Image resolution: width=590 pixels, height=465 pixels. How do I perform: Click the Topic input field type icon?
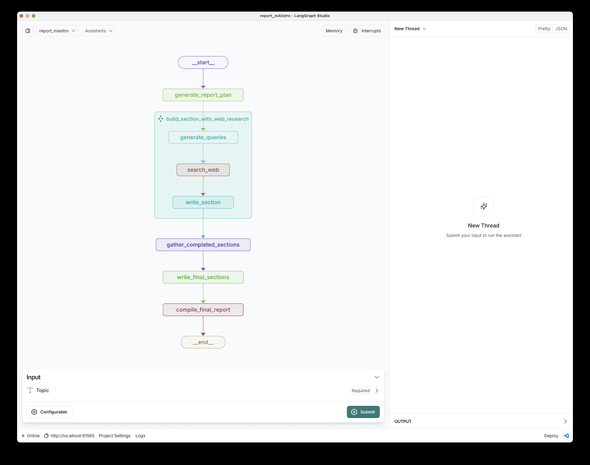(30, 390)
